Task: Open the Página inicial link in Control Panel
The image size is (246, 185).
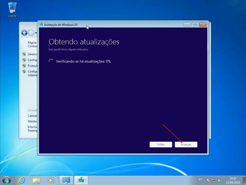Action: (x=32, y=44)
